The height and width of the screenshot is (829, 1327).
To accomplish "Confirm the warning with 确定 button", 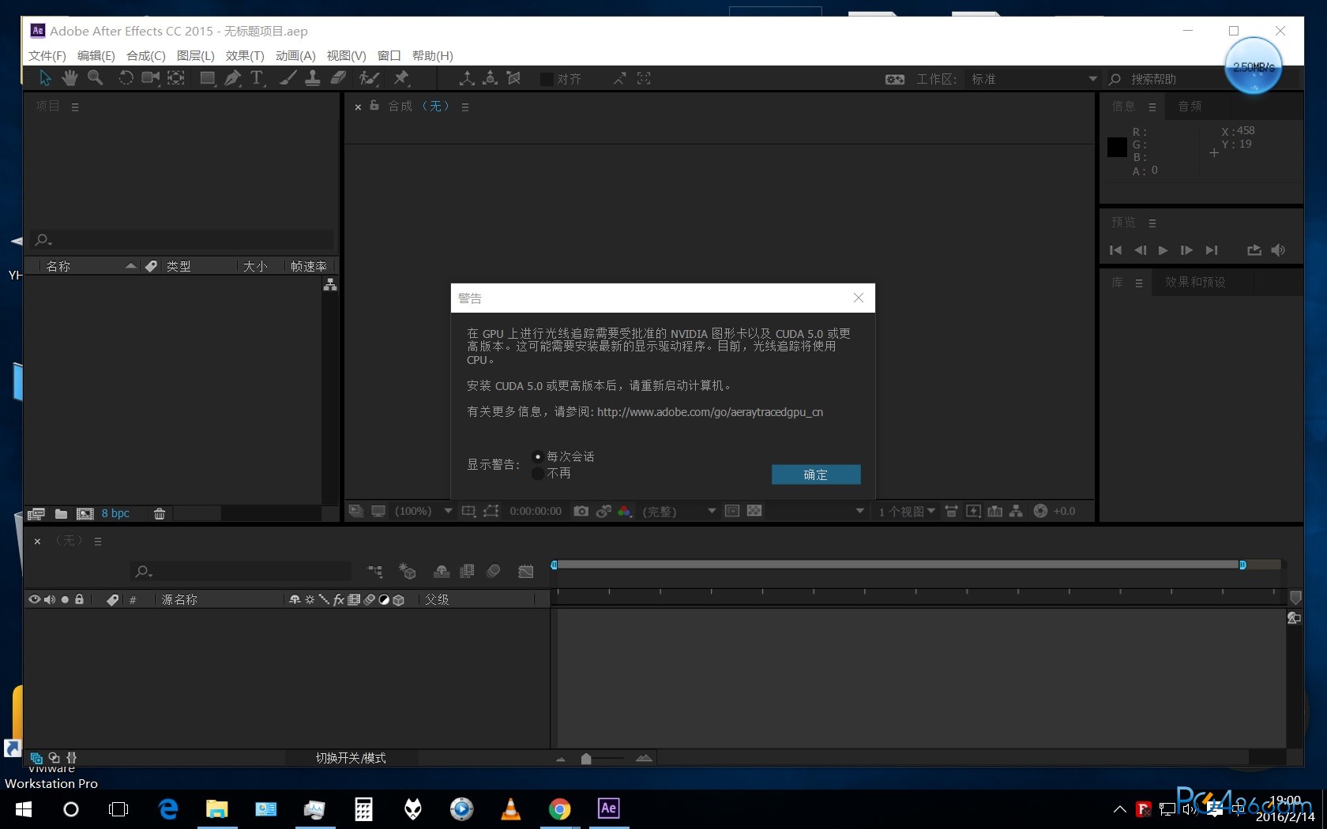I will (816, 475).
